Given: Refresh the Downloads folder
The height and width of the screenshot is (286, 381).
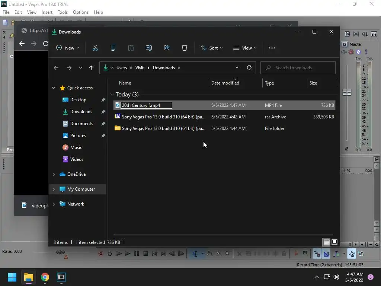Looking at the screenshot, I should (249, 68).
